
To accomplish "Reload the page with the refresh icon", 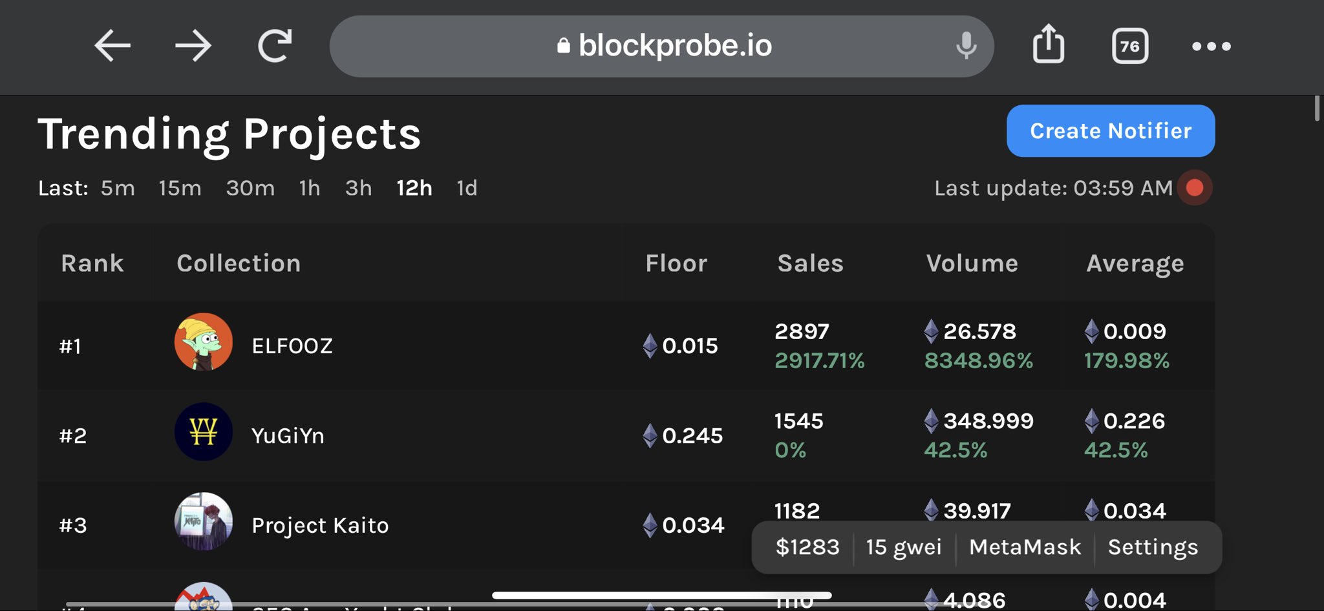I will click(275, 46).
